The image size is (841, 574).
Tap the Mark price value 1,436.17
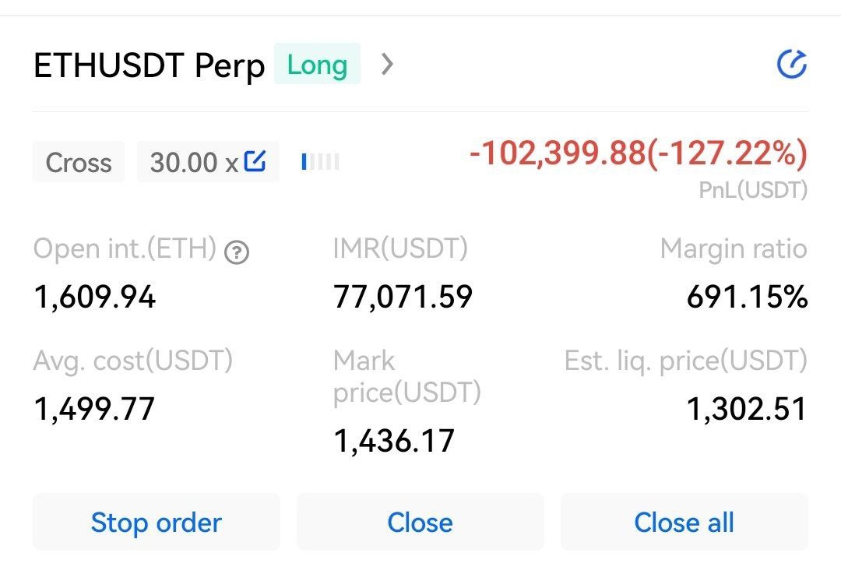[394, 440]
